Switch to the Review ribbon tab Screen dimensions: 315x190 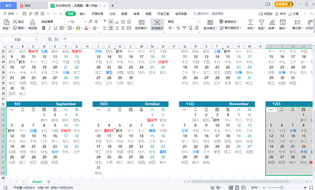pos(136,14)
